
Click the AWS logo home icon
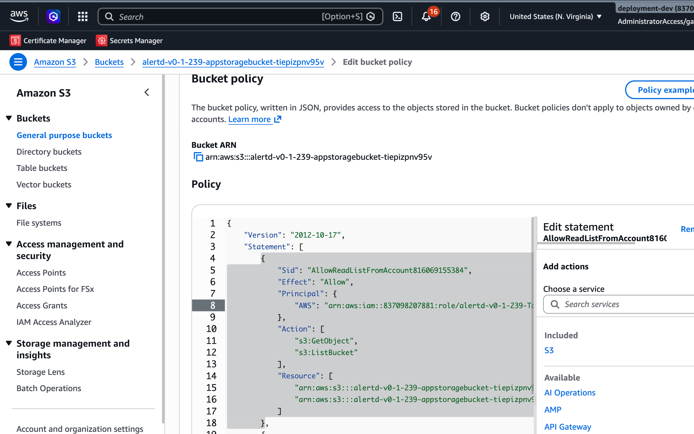(x=19, y=16)
